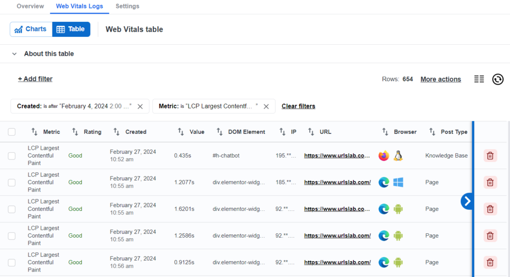Sort table by Metric column

[34, 131]
